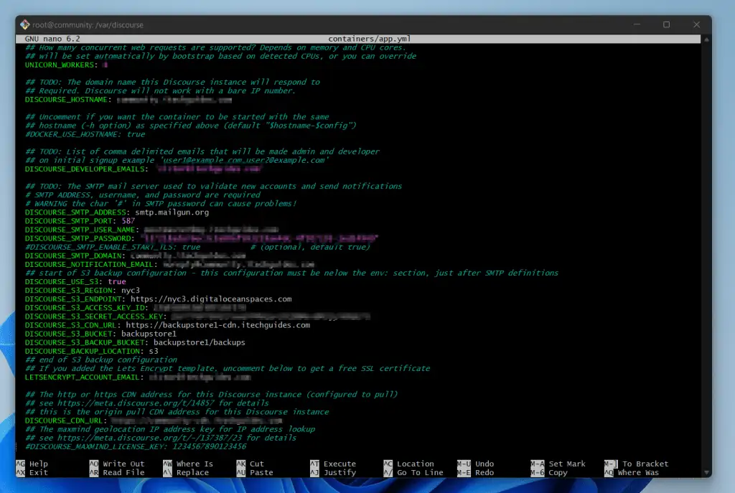
Task: Click the DISCOURSE_HOSTNAME key
Action: [66, 100]
